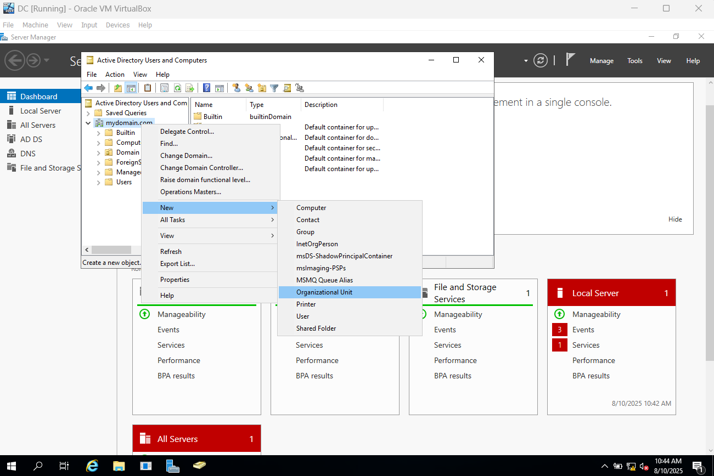Open AD DS in the left sidebar
The width and height of the screenshot is (714, 476).
pyautogui.click(x=41, y=139)
